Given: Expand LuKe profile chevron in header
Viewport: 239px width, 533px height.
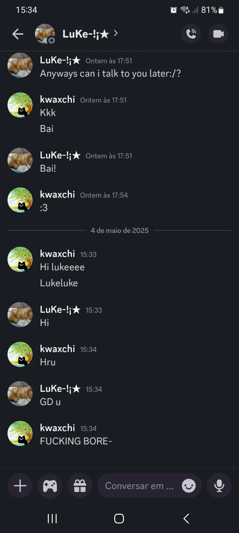Looking at the screenshot, I should pos(116,33).
